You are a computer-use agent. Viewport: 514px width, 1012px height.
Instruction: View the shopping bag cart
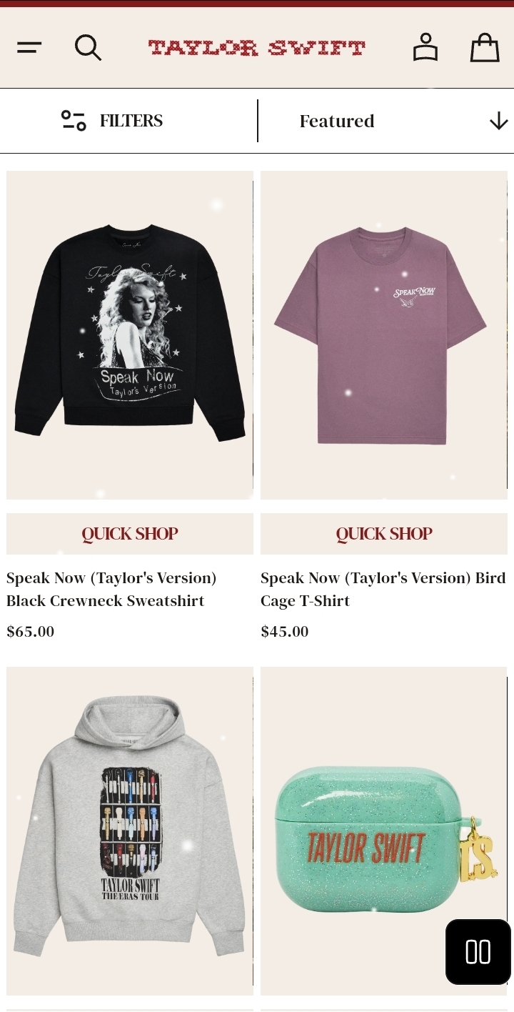pyautogui.click(x=485, y=48)
